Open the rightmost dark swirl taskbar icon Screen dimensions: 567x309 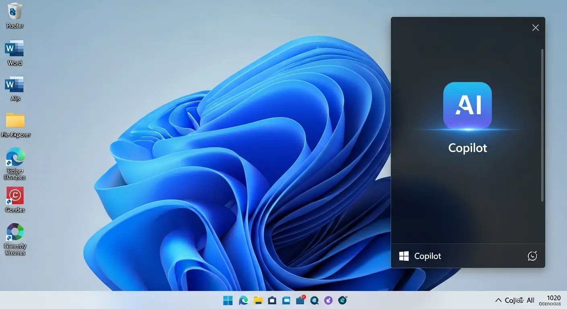click(343, 300)
